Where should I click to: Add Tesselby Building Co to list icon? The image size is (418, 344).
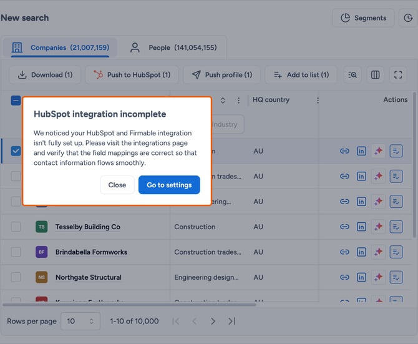[x=396, y=227]
